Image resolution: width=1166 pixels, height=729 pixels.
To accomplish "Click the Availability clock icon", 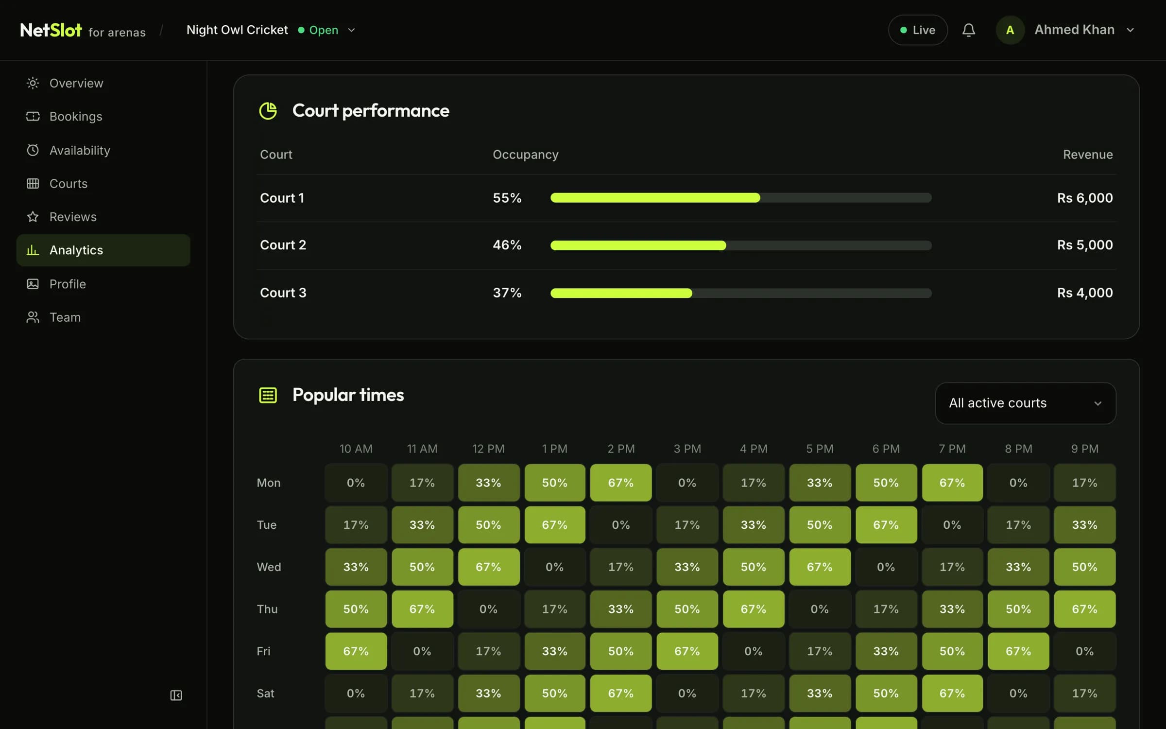I will pyautogui.click(x=33, y=150).
